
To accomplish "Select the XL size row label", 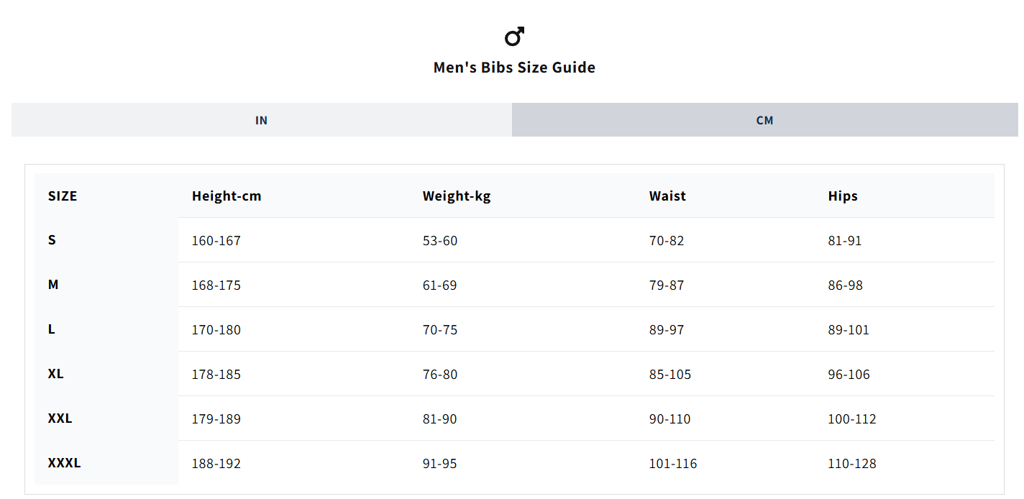I will pos(55,374).
